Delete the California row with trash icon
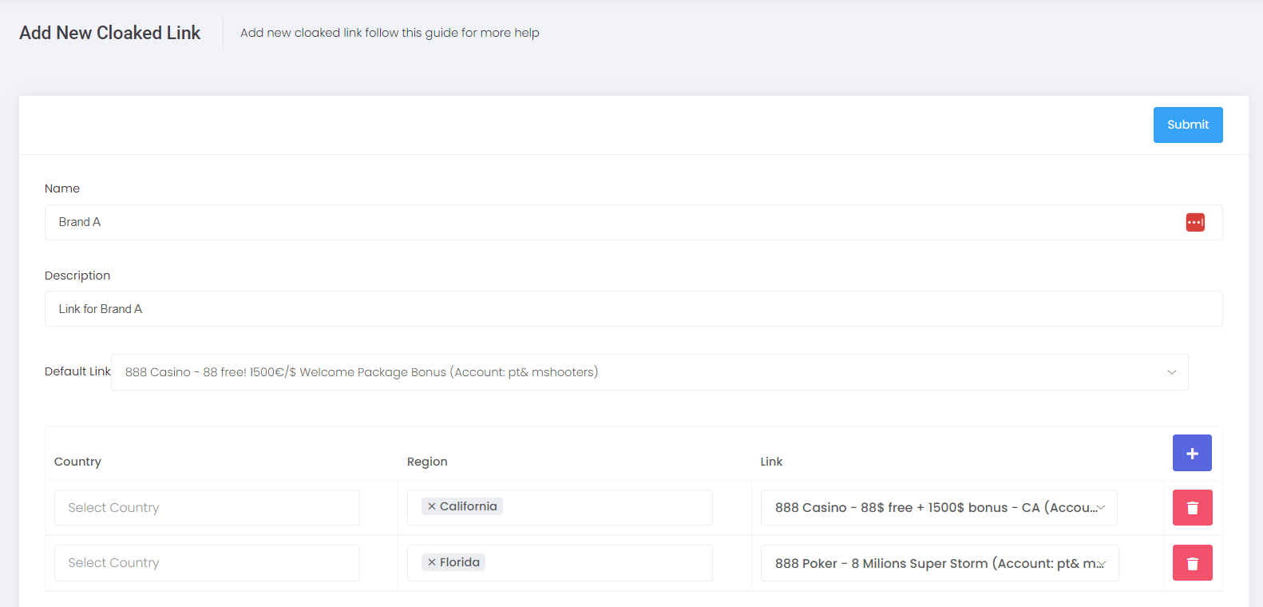The width and height of the screenshot is (1263, 607). (1192, 508)
